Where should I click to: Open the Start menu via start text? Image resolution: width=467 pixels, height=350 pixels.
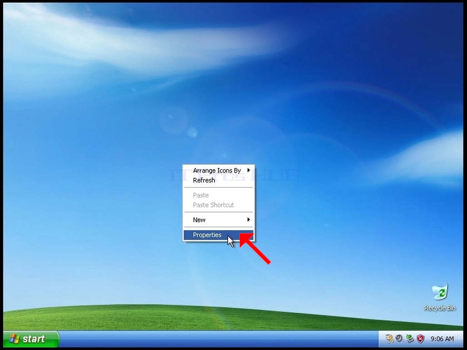coord(34,339)
